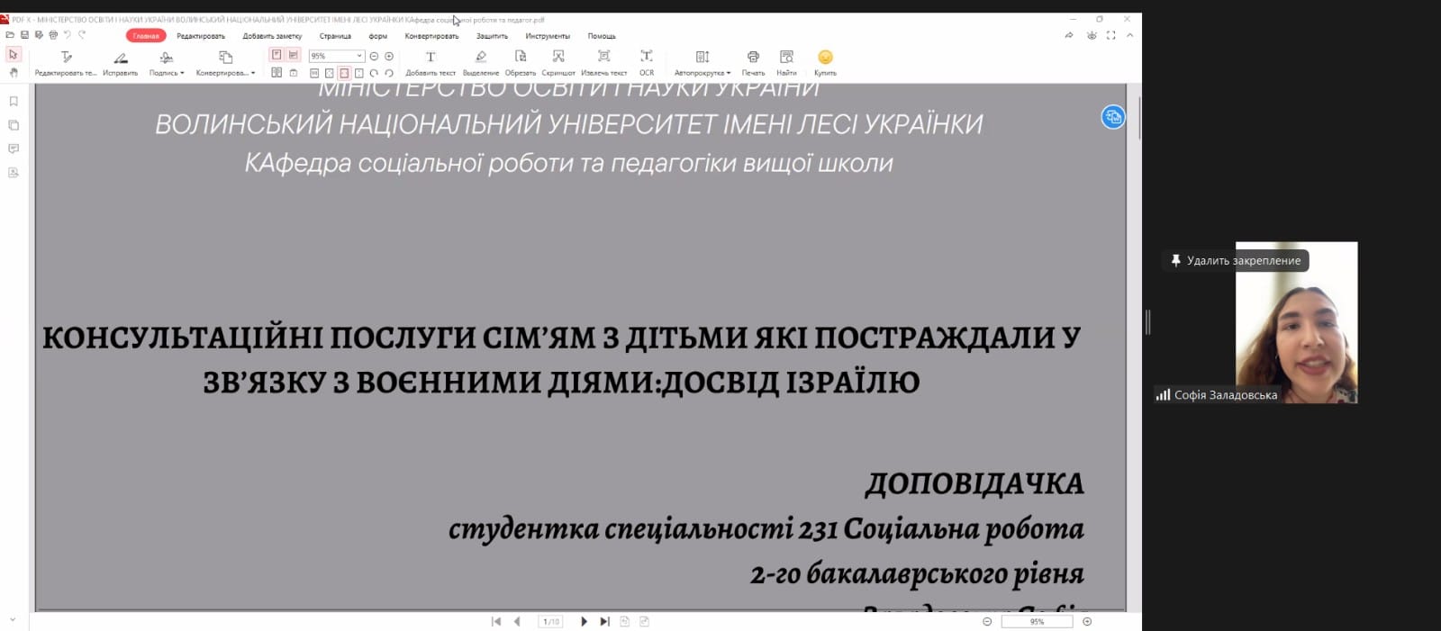Click the bottom 95% zoom field

1038,621
